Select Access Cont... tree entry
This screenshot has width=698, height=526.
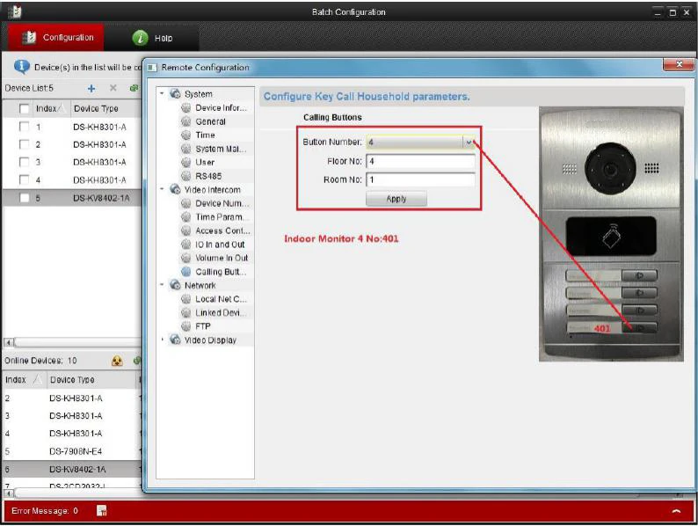pyautogui.click(x=222, y=230)
